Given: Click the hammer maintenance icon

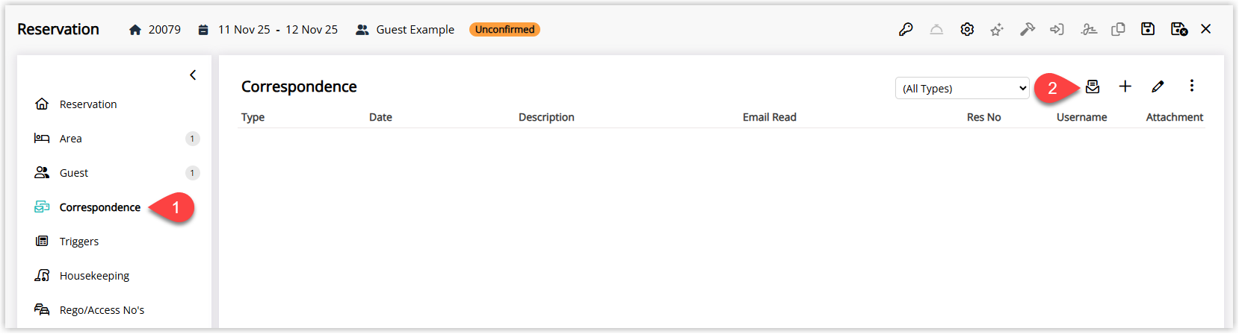Looking at the screenshot, I should [1028, 29].
